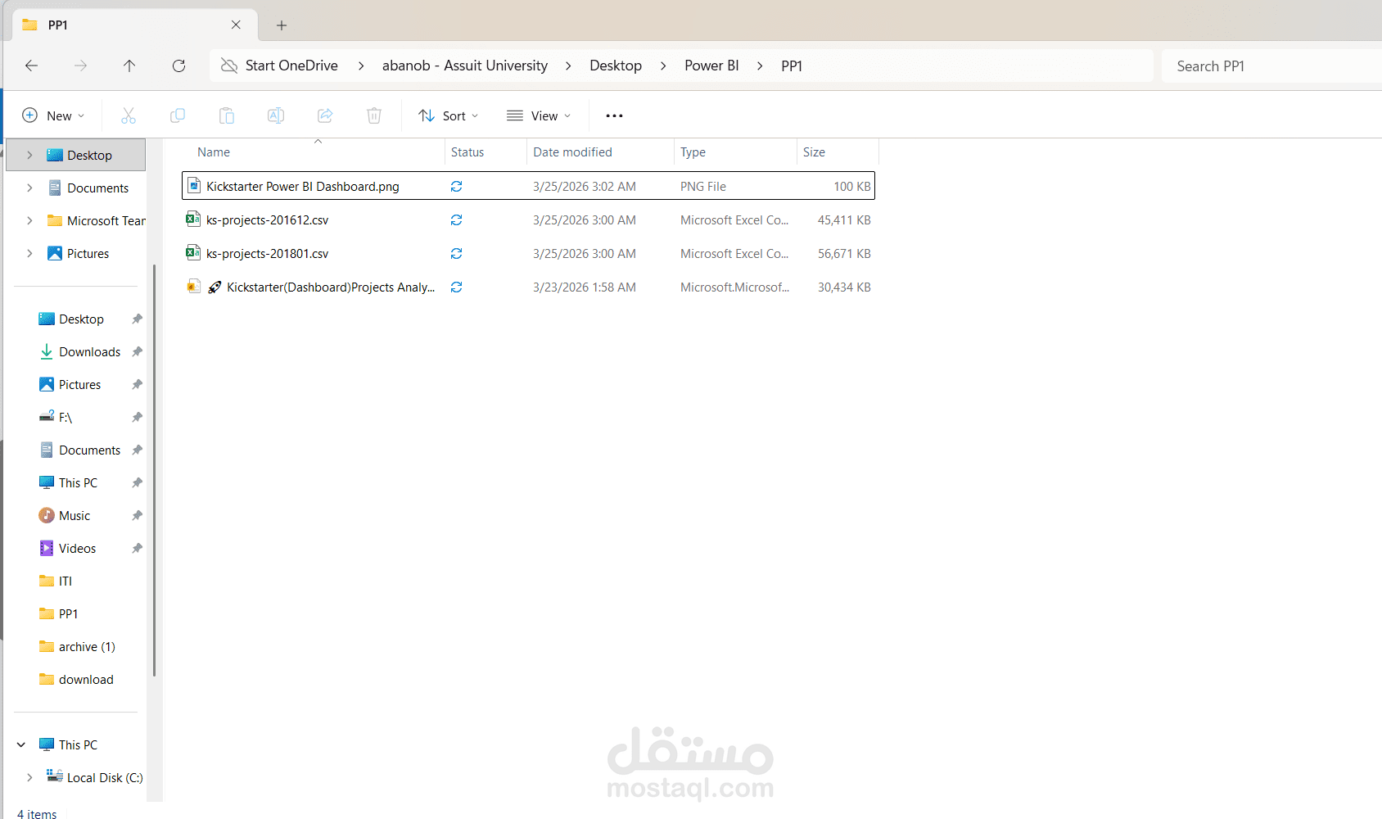This screenshot has height=819, width=1382.
Task: Unpin Desktop from quick access pin icon
Action: point(138,319)
